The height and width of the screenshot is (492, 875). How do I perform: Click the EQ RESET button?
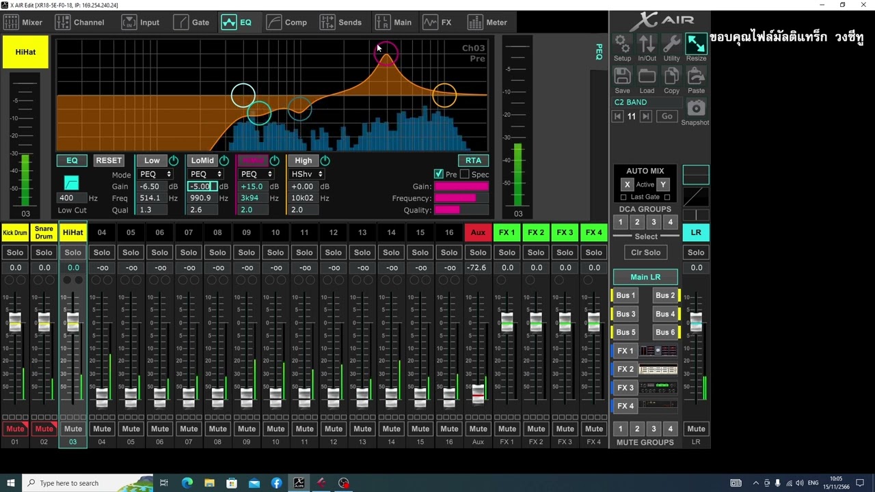pos(109,161)
